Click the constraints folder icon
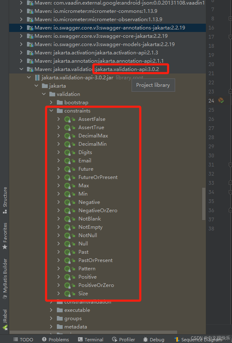 point(60,111)
